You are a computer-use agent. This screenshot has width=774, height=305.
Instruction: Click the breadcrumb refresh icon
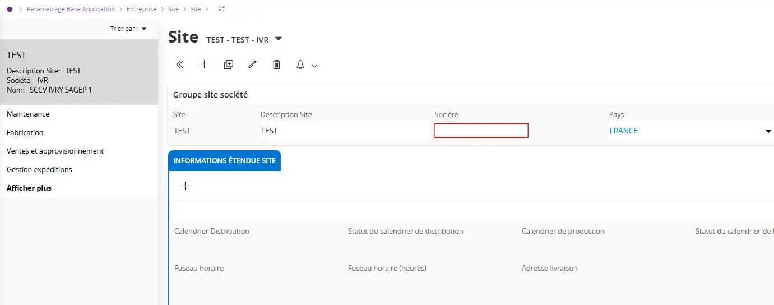221,9
